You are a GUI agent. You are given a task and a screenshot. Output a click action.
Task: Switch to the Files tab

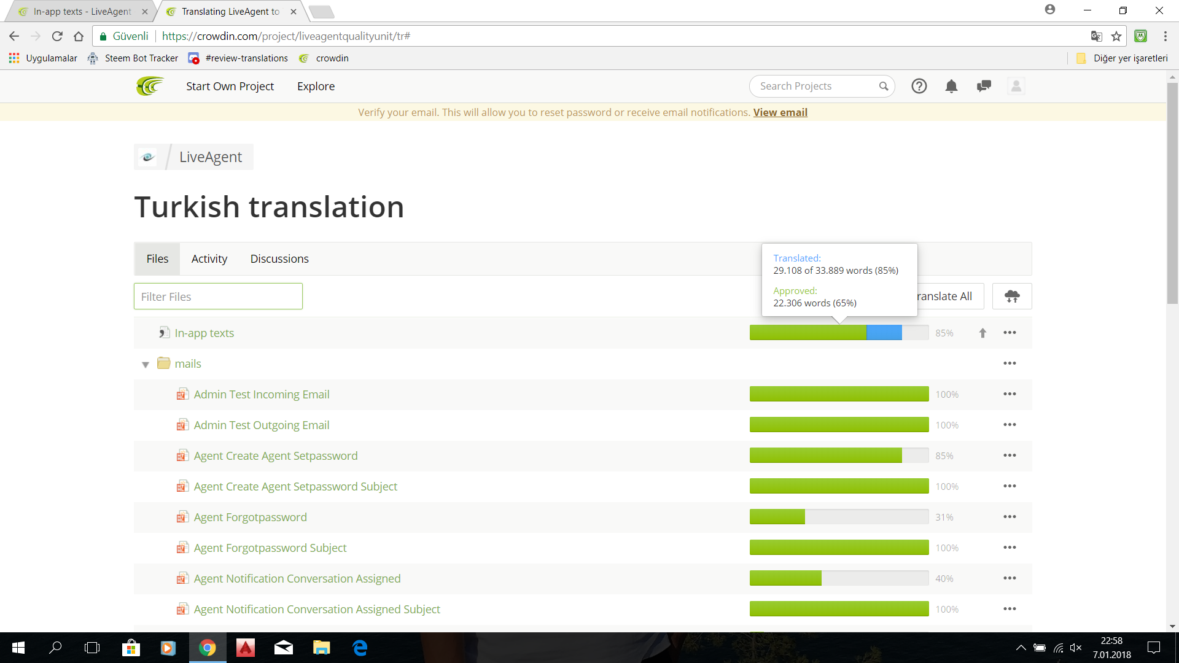[157, 259]
